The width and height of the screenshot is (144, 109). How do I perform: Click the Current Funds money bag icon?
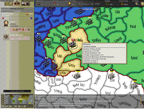(122, 4)
